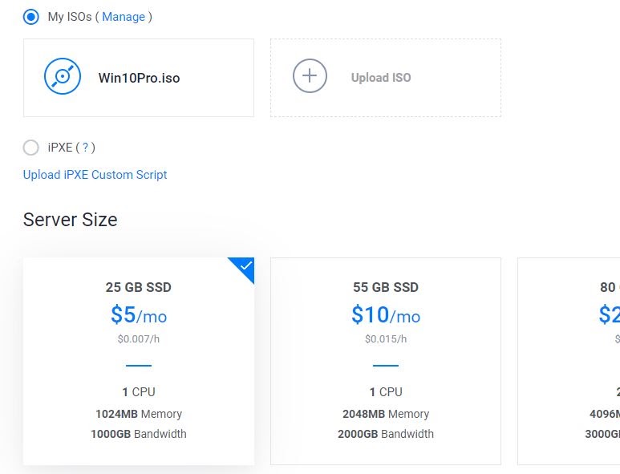Click the Win10Pro.iso filename
The width and height of the screenshot is (620, 474).
pos(140,78)
